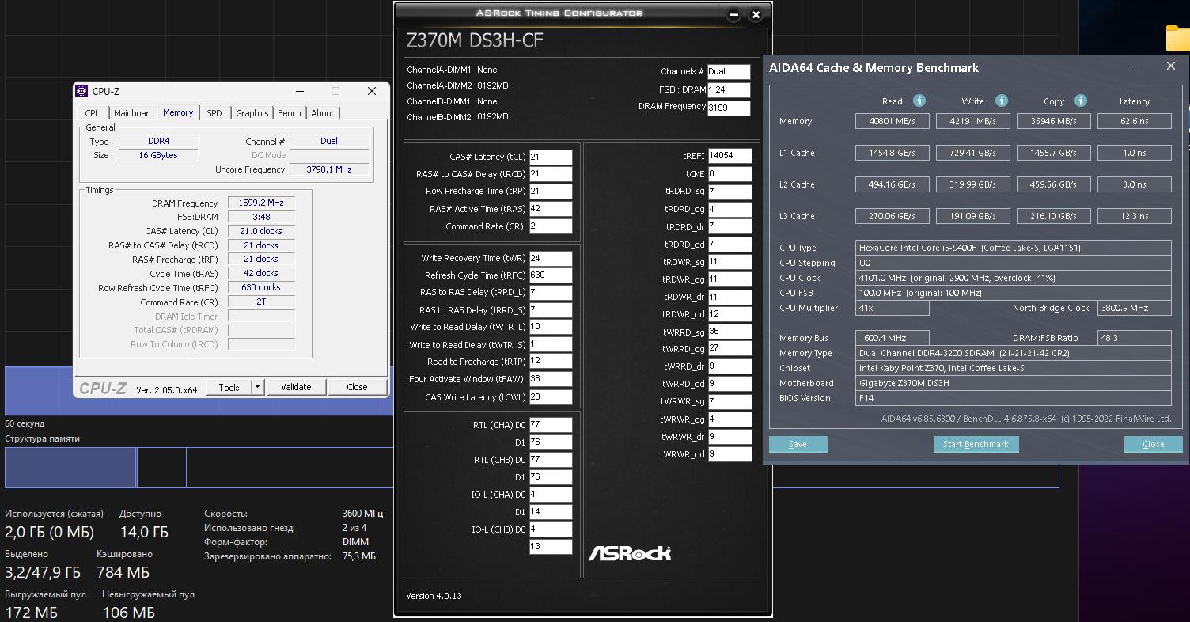Click the RAS# Active Time (tRAS) field
The height and width of the screenshot is (622, 1190).
(x=551, y=209)
